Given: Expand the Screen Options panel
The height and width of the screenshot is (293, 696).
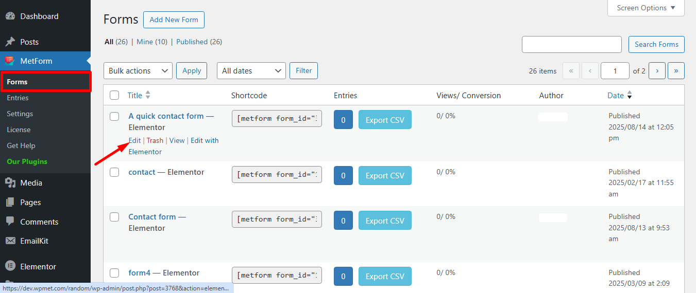Looking at the screenshot, I should point(646,8).
